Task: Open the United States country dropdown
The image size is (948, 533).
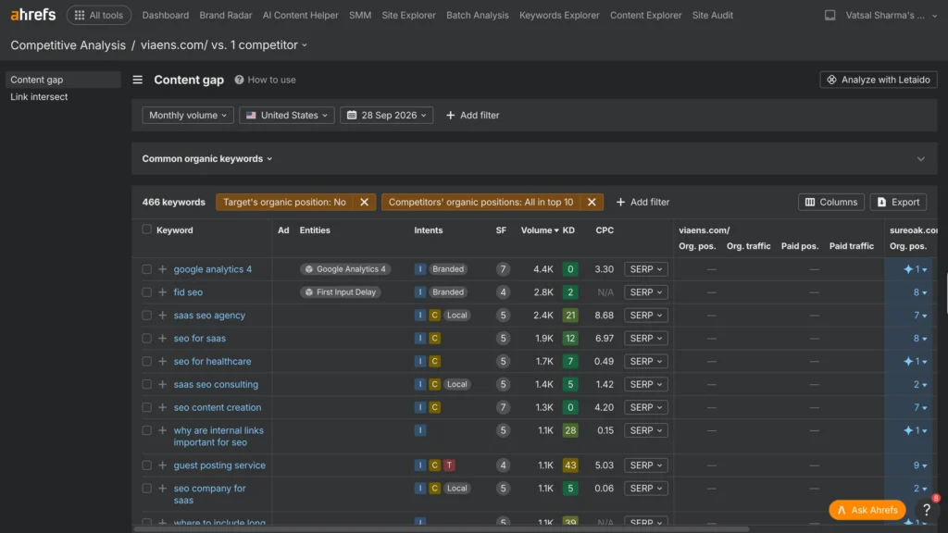Action: point(287,115)
